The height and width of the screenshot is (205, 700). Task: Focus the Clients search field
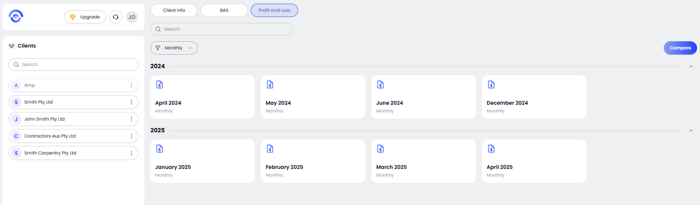(73, 64)
